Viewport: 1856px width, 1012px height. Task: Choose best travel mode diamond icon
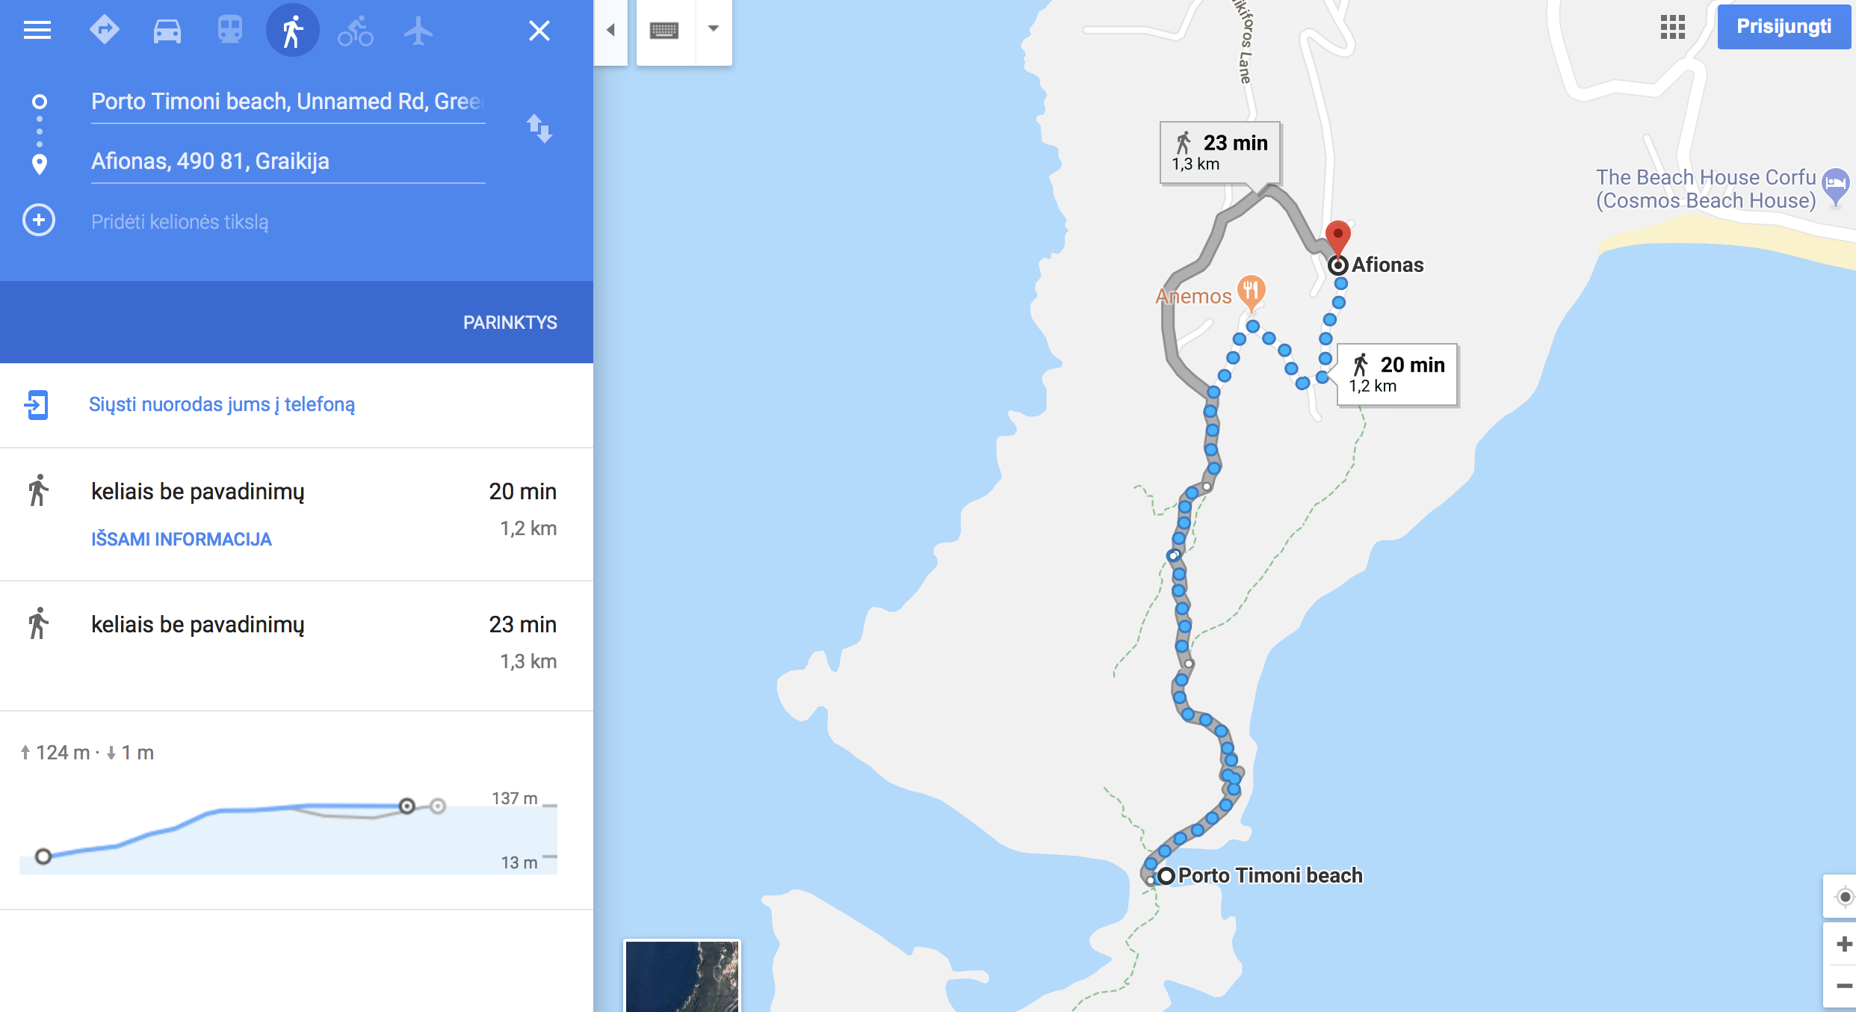click(x=105, y=31)
